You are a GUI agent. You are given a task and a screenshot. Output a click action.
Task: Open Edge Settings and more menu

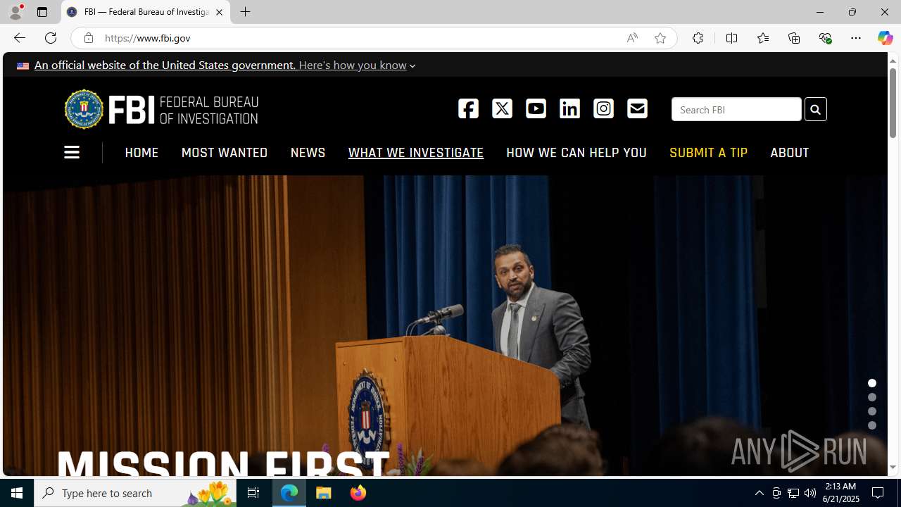856,38
